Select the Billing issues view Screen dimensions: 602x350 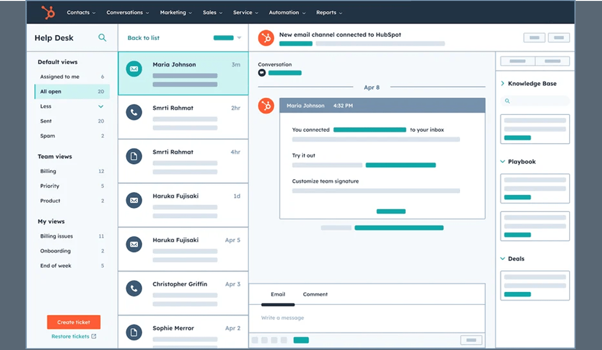(x=56, y=236)
